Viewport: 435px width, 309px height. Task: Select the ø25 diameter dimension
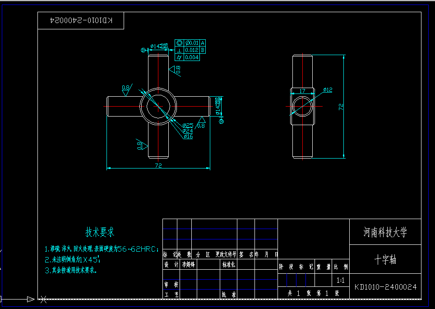coord(188,126)
